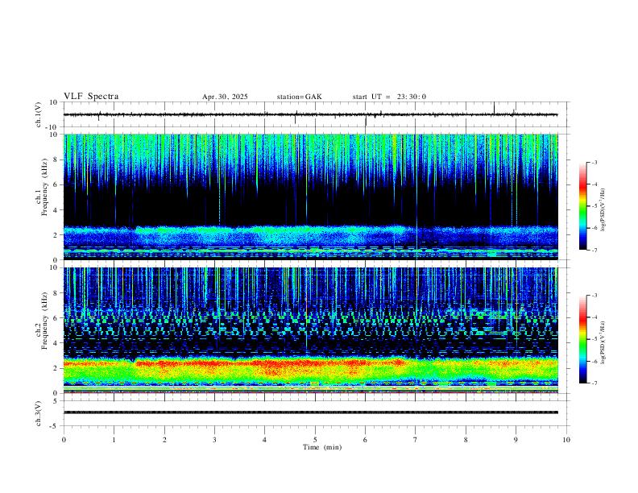This screenshot has height=493, width=638.
Task: Click the ch.2 'Frequency (kHz)' axis label
Action: coord(43,321)
